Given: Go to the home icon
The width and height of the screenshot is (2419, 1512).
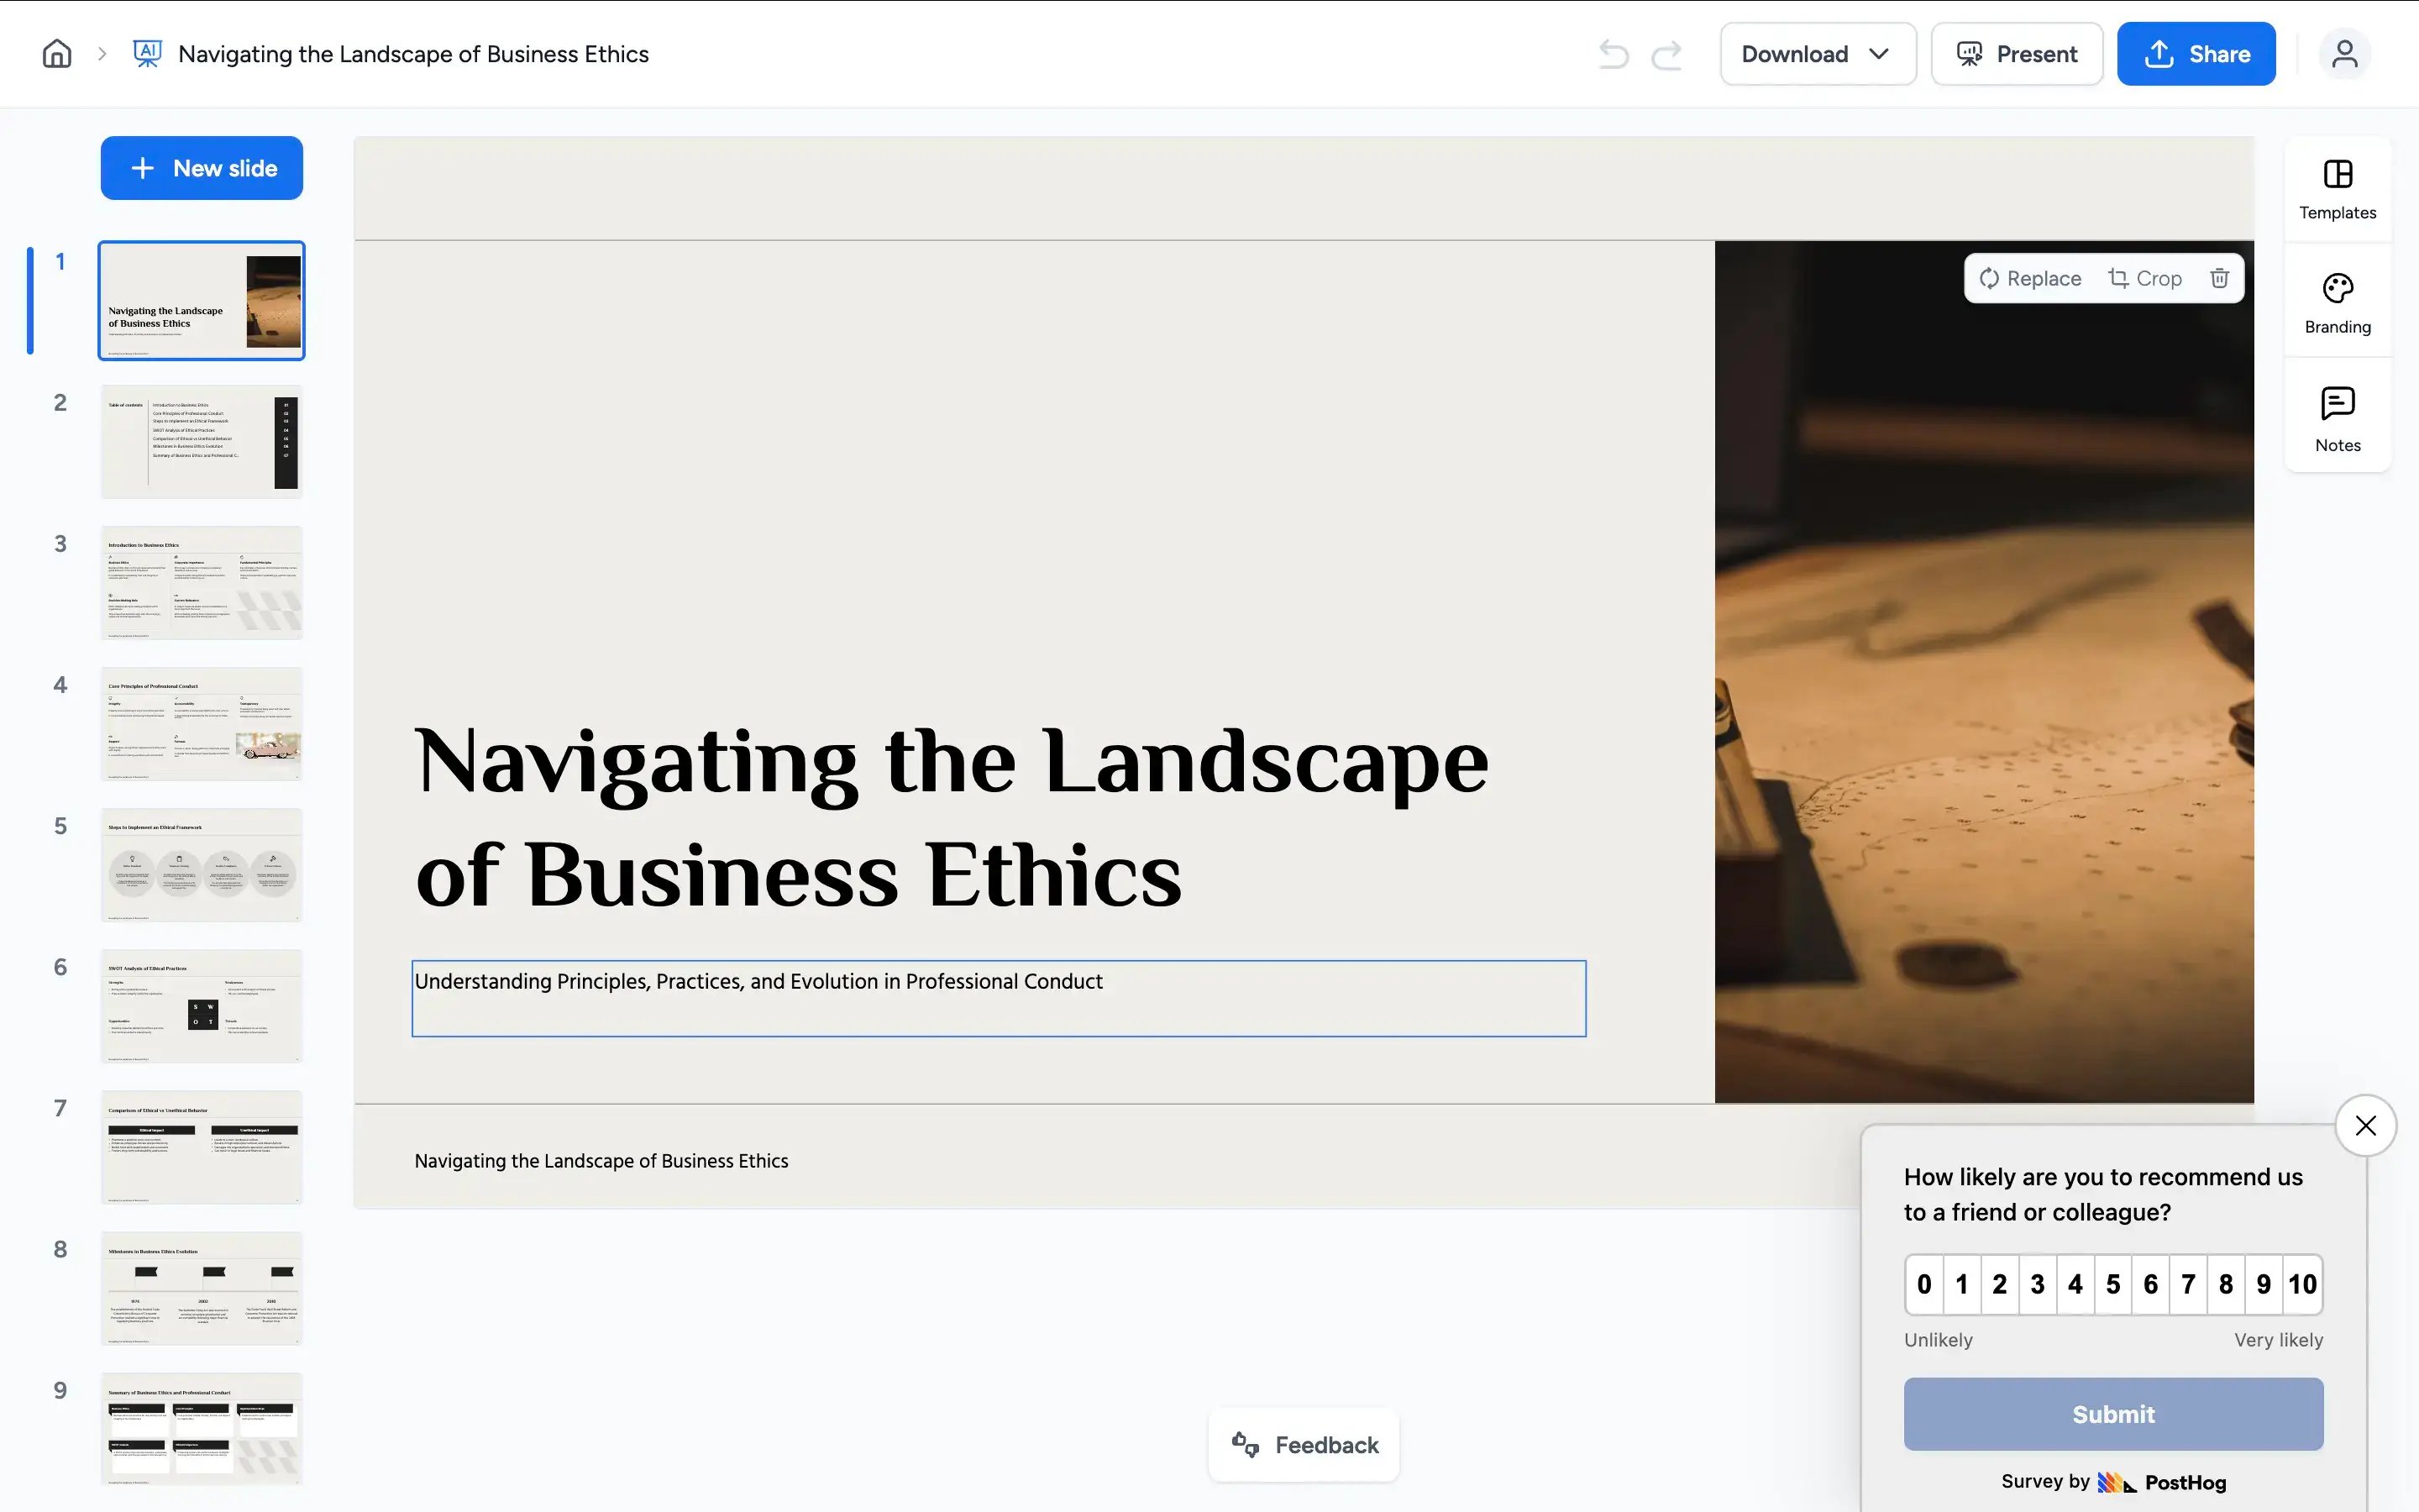Looking at the screenshot, I should point(57,54).
